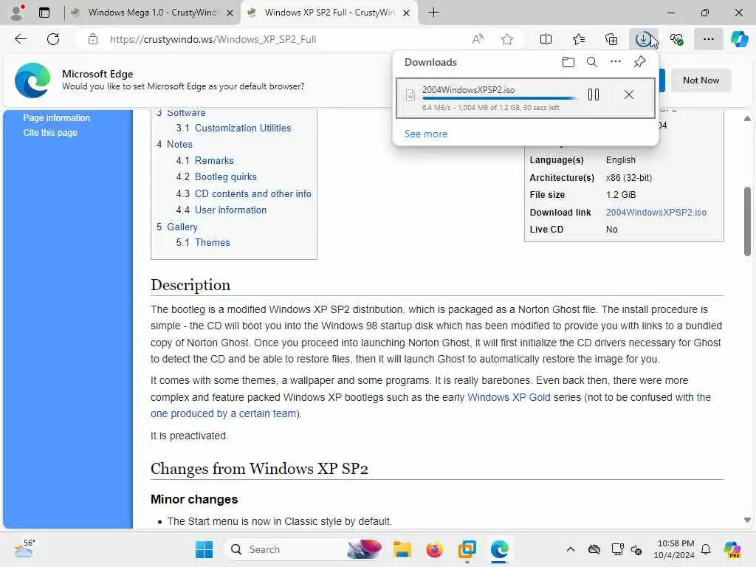Follow the Windows XP Gold link
This screenshot has height=567, width=756.
509,396
